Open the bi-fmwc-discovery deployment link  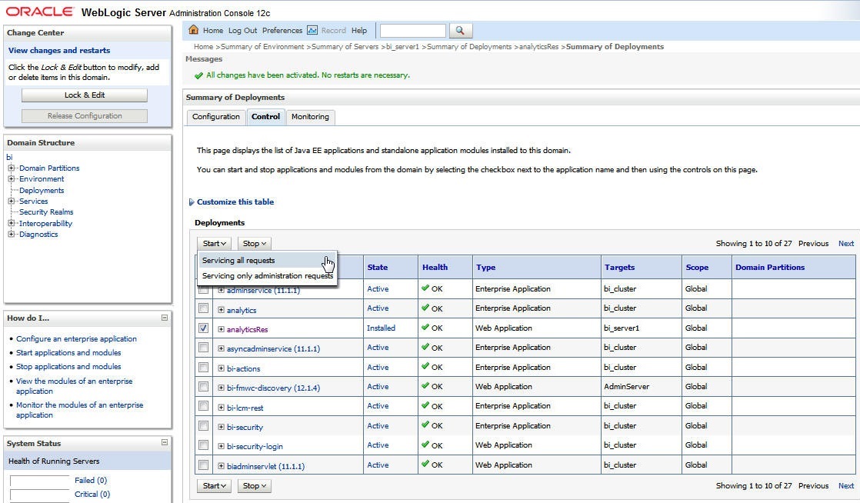point(273,388)
